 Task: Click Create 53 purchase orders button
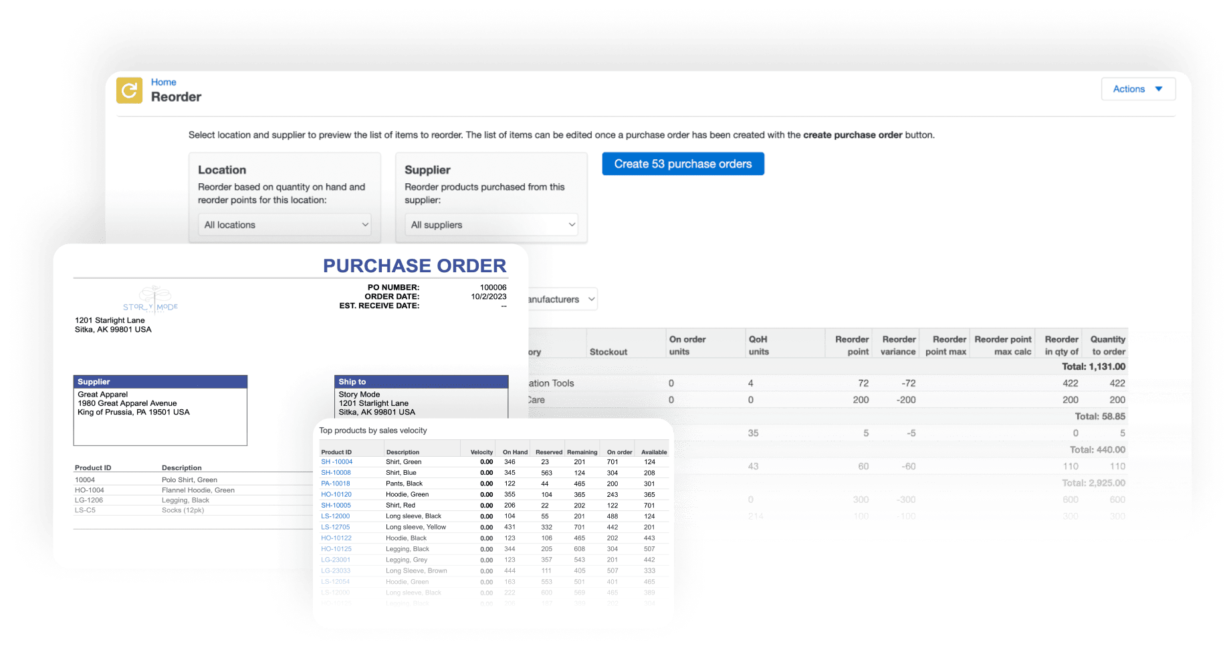click(x=683, y=164)
